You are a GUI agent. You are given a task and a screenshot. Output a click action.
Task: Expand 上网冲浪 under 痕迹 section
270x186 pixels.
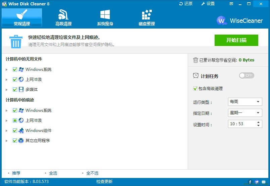6,121
